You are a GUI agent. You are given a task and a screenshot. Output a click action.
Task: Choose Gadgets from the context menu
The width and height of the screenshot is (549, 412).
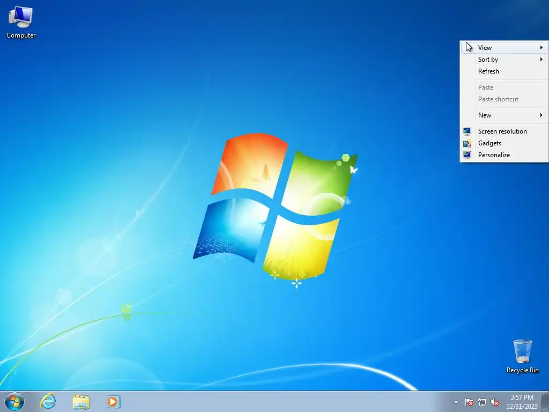click(504, 143)
